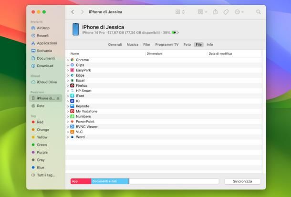This screenshot has width=291, height=197.
Task: Expand the EasyPark app row
Action: (x=68, y=70)
